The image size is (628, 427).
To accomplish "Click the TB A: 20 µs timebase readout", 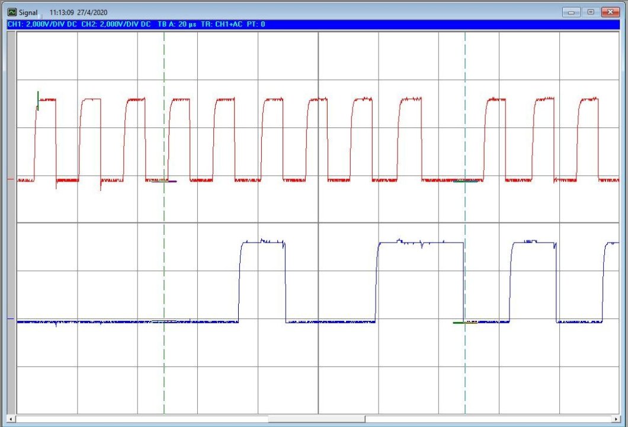I will [x=177, y=24].
